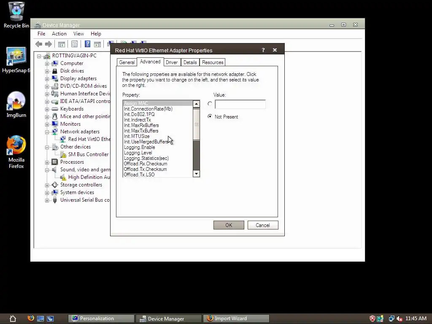Open the View menu
Viewport: 432px width, 324px height.
(x=78, y=34)
